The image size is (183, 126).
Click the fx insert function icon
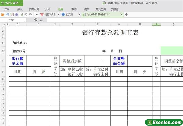[41, 20]
